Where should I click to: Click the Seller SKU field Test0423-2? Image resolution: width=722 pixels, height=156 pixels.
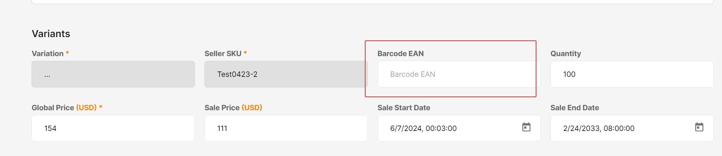[x=286, y=74]
